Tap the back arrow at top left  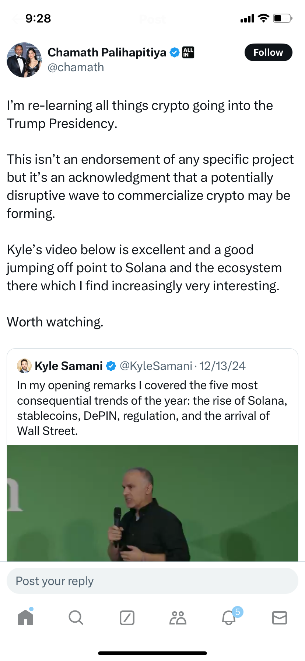(x=16, y=19)
